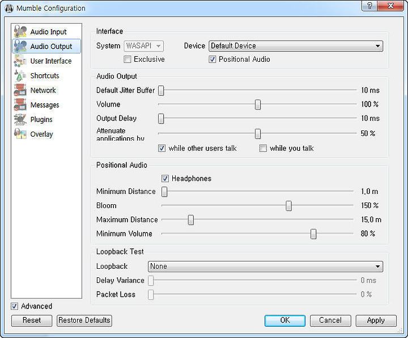Click the Messages icon in sidebar

pyautogui.click(x=20, y=105)
